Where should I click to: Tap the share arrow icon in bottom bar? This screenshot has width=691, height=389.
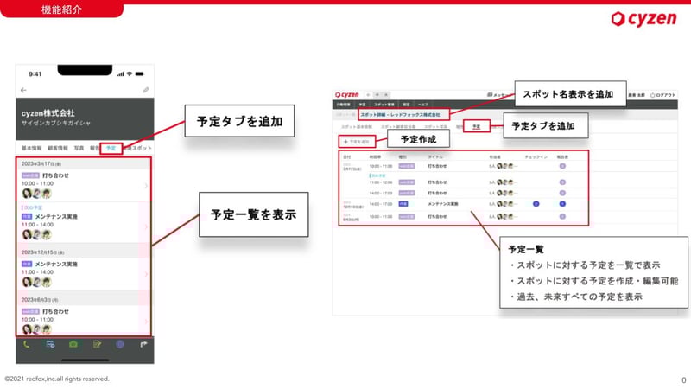point(143,344)
